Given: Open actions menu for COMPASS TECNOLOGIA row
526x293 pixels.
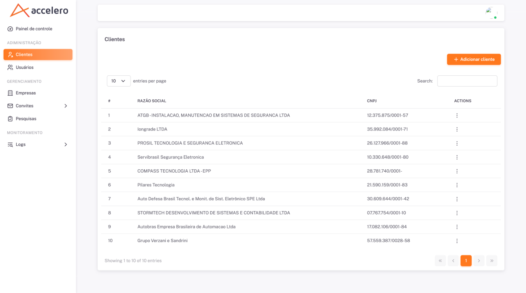Looking at the screenshot, I should (457, 171).
